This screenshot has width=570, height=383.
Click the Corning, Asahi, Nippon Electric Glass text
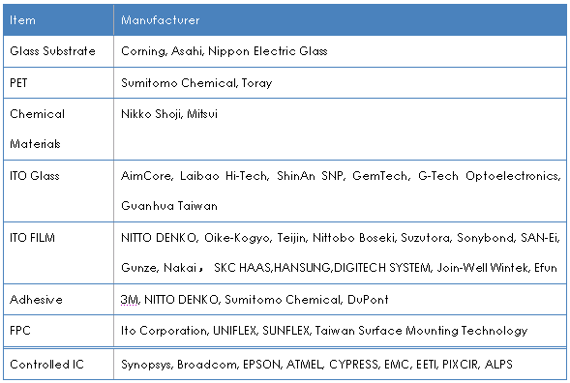224,51
